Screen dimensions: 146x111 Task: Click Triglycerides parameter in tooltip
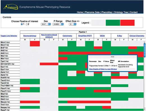pos(93,66)
